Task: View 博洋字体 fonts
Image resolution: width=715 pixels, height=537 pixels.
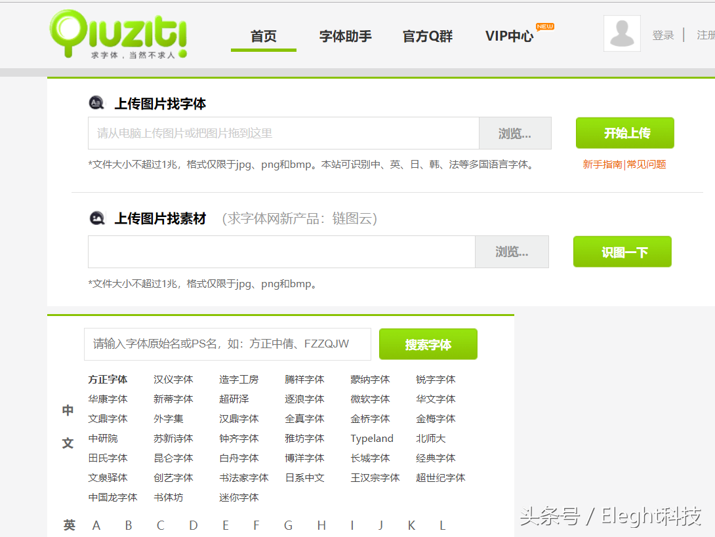Action: coord(304,458)
